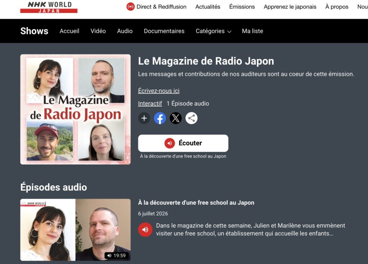The height and width of the screenshot is (264, 368).
Task: Click the Écouter button
Action: [x=183, y=143]
